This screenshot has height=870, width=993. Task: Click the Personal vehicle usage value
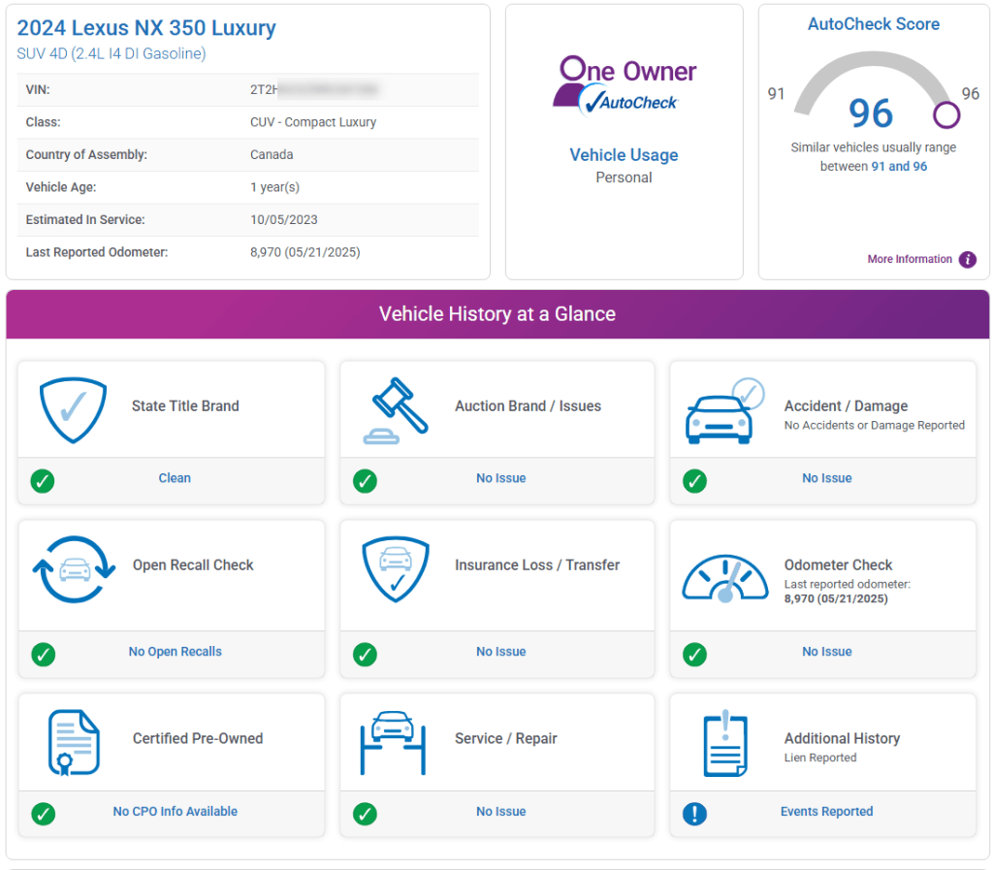[624, 177]
